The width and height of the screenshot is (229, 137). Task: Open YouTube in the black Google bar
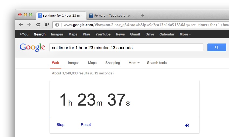point(103,34)
